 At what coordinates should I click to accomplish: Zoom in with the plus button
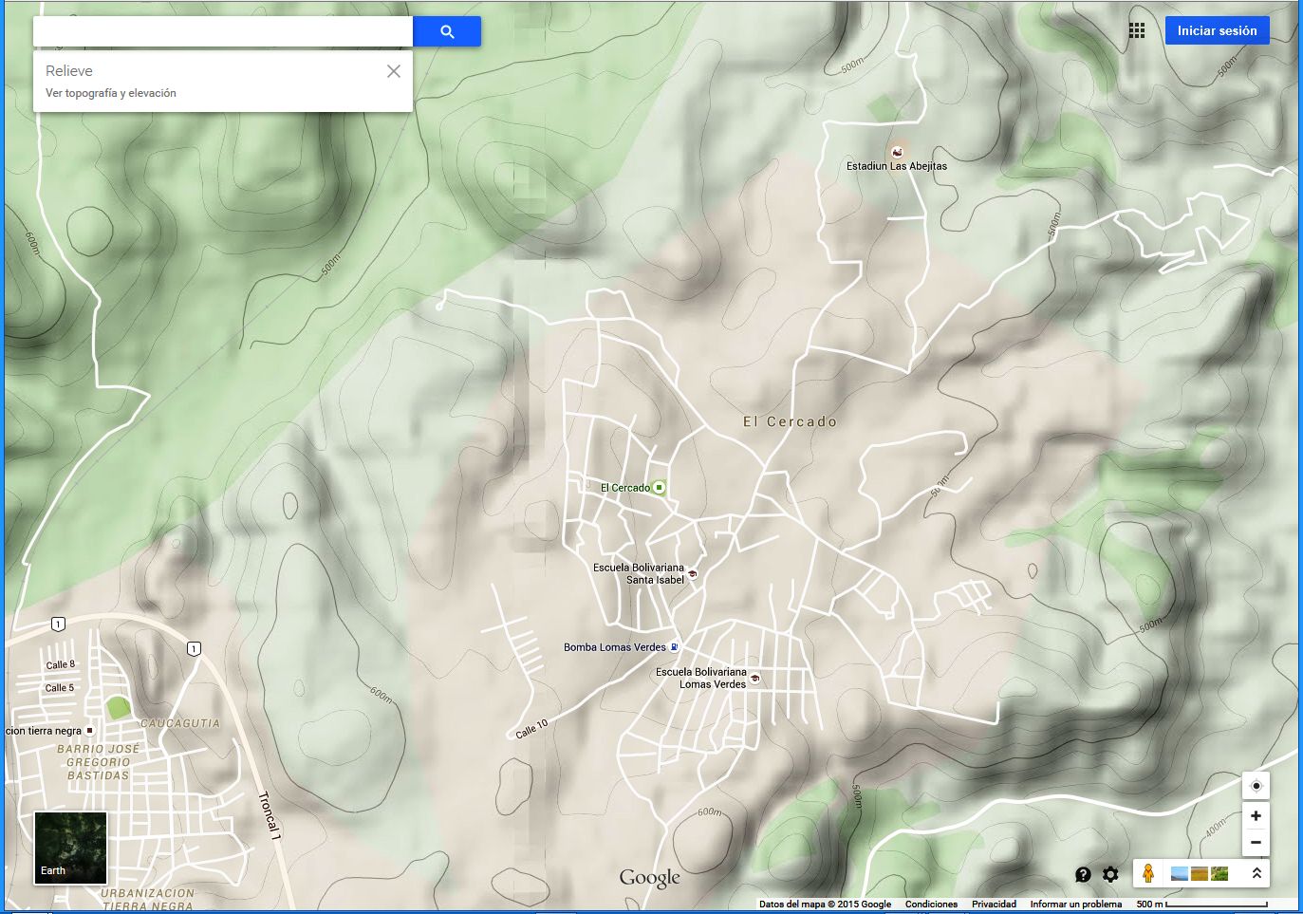[1256, 816]
